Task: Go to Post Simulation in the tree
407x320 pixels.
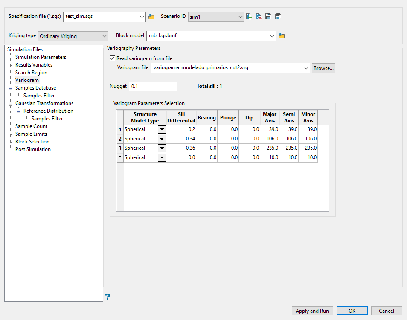Action: (33, 149)
